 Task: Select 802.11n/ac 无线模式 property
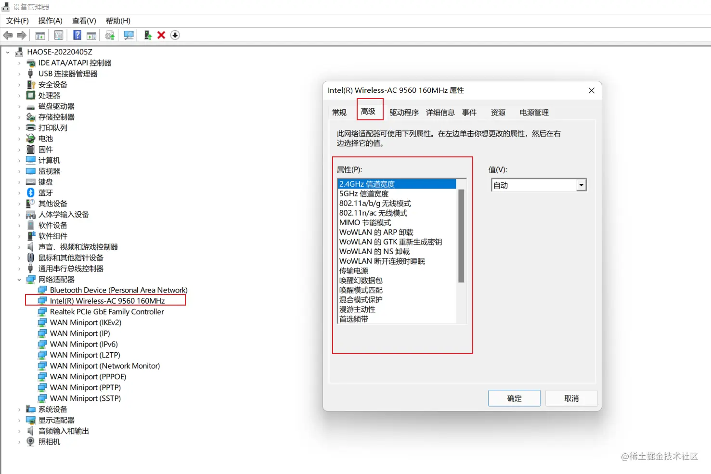tap(397, 213)
